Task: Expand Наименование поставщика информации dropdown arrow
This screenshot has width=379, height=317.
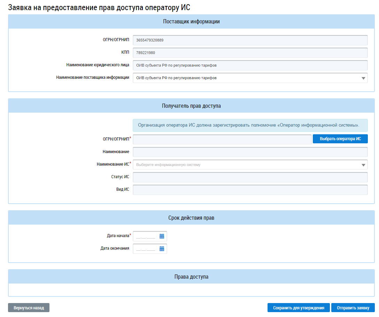Action: pyautogui.click(x=363, y=78)
